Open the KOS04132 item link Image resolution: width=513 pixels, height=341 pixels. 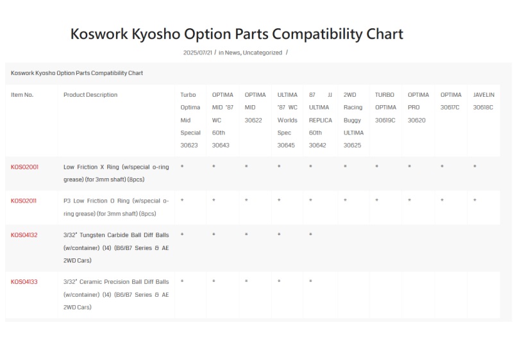[x=24, y=235]
